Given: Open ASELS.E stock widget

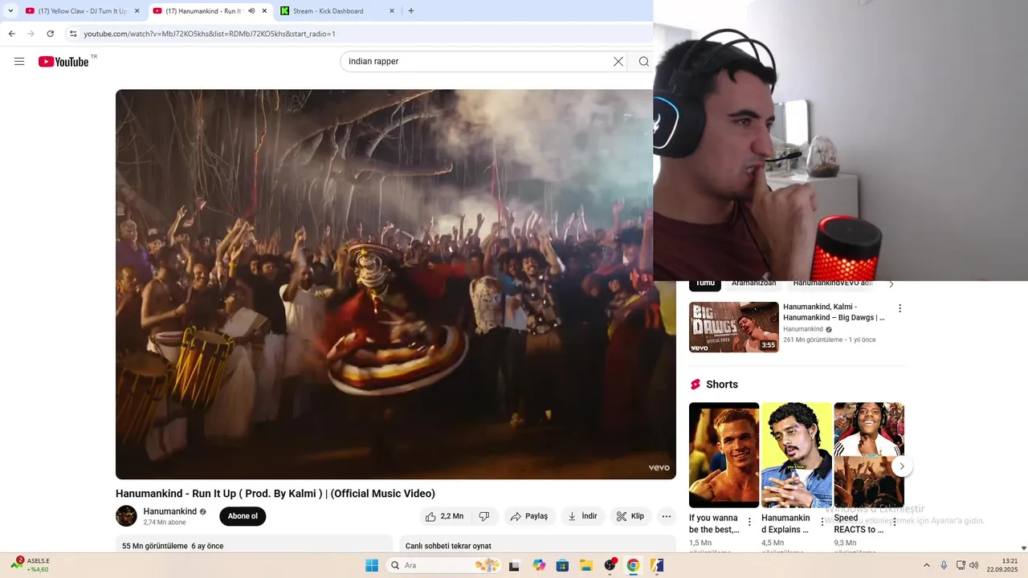Looking at the screenshot, I should pos(30,564).
